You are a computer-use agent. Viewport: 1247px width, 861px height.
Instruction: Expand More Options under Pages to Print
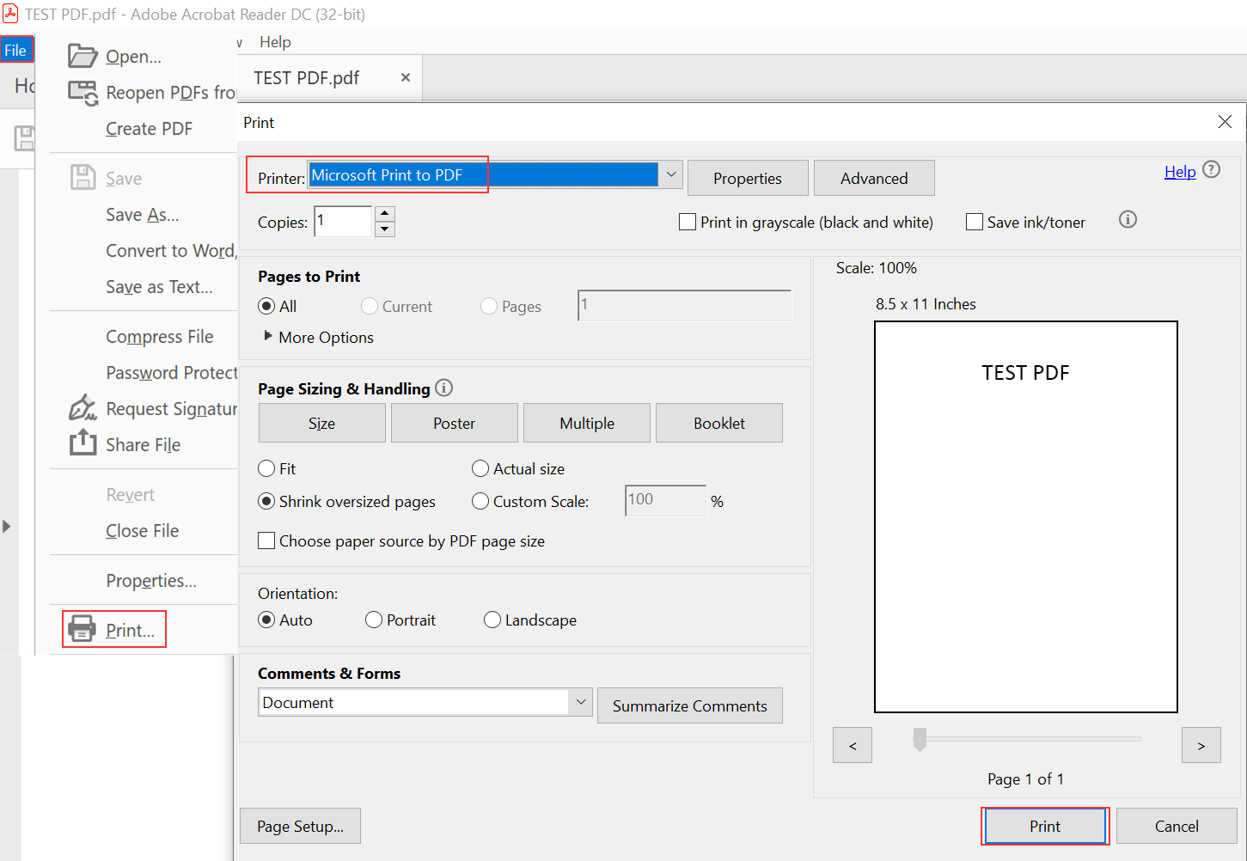click(x=268, y=337)
